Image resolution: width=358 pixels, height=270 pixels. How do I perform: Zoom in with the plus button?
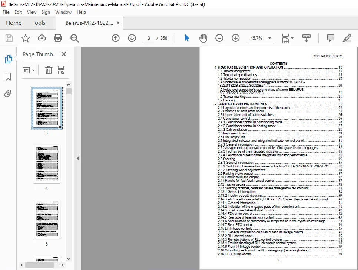pyautogui.click(x=235, y=38)
